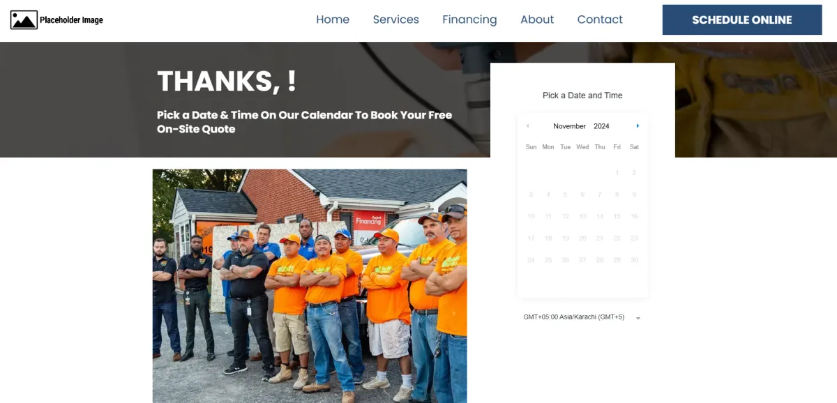This screenshot has width=837, height=403.
Task: Open the 2024 year selector
Action: tap(601, 126)
